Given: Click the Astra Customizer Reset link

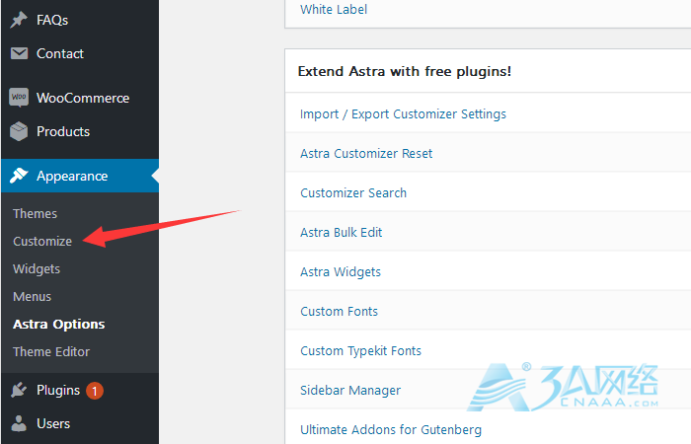Looking at the screenshot, I should [x=366, y=153].
